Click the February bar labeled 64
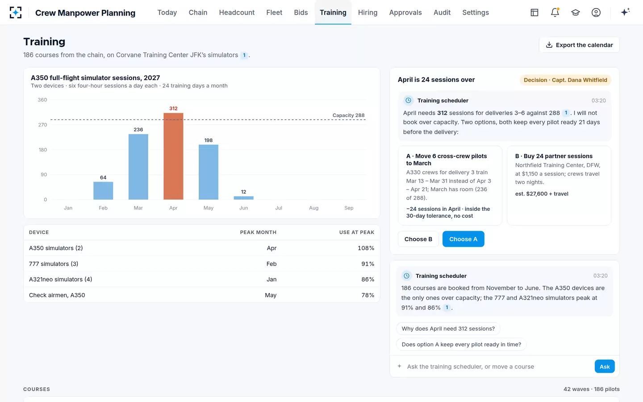This screenshot has width=643, height=402. click(103, 191)
